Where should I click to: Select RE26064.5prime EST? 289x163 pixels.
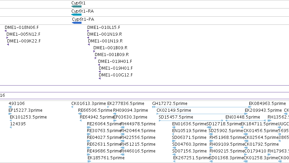(104, 124)
